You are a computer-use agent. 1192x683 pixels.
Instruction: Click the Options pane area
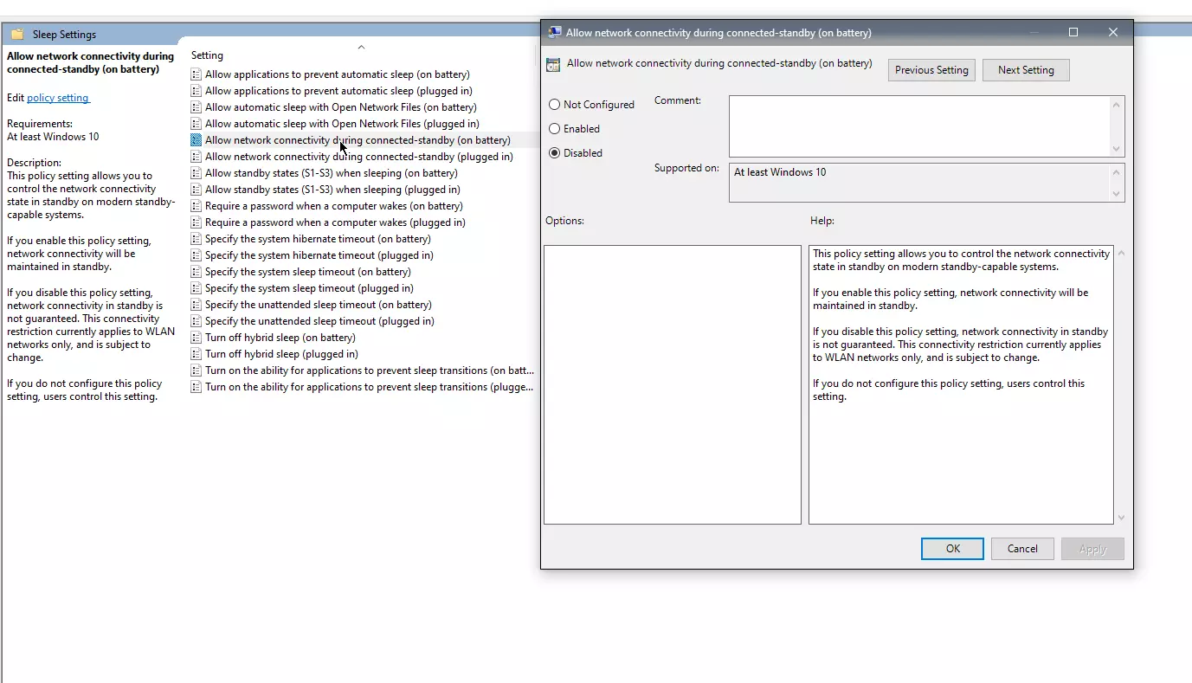pos(673,384)
